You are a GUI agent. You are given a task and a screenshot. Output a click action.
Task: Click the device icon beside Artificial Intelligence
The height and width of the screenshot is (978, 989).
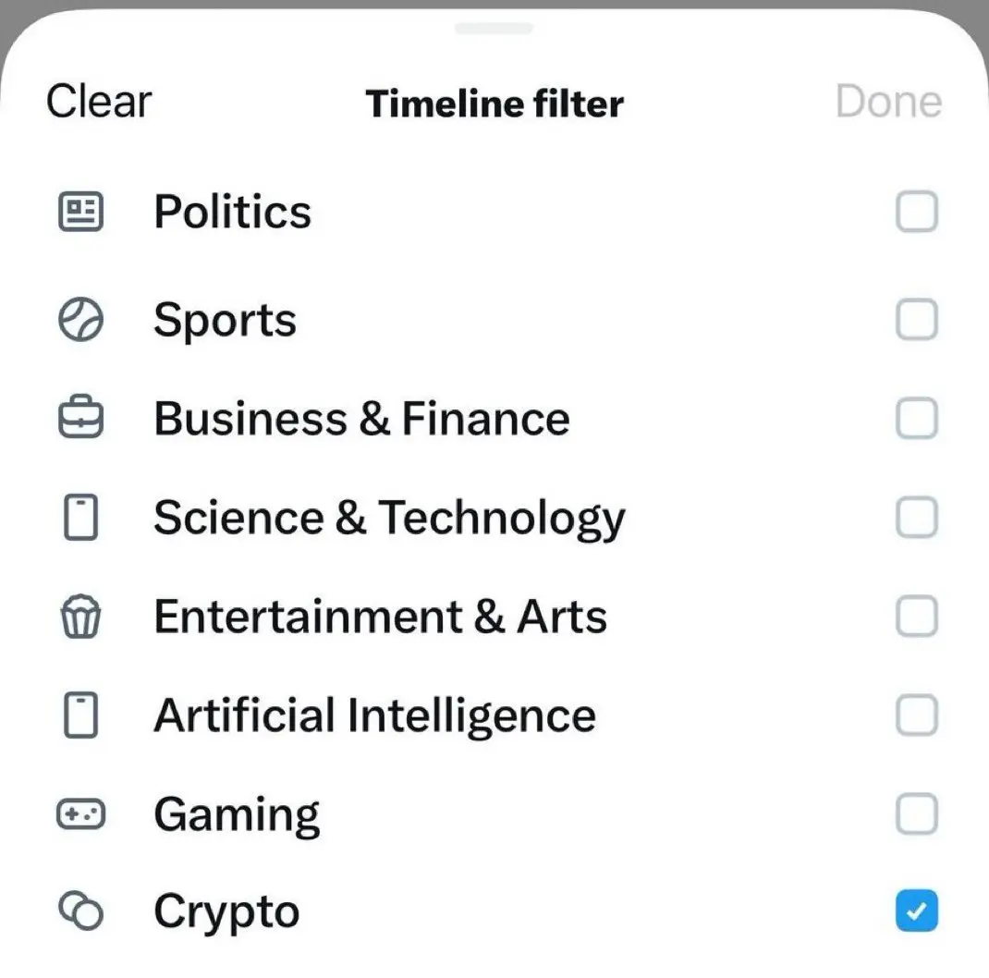click(81, 716)
